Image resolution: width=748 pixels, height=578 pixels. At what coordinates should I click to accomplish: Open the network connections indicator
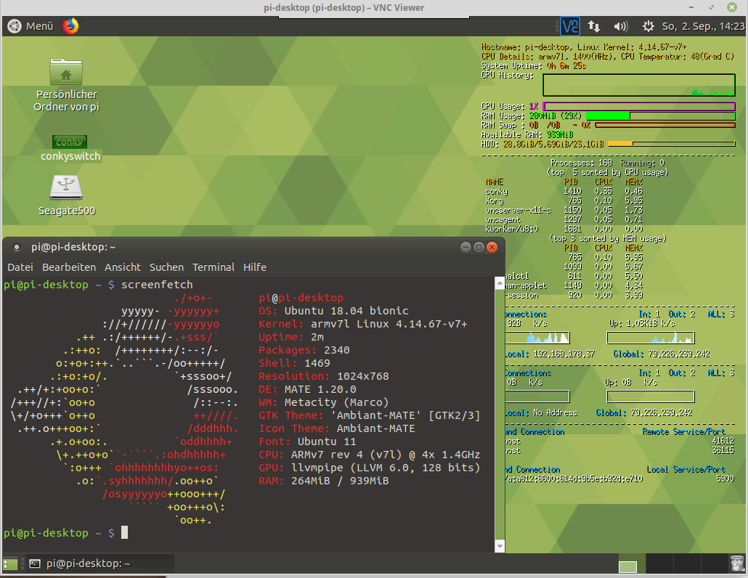(594, 26)
